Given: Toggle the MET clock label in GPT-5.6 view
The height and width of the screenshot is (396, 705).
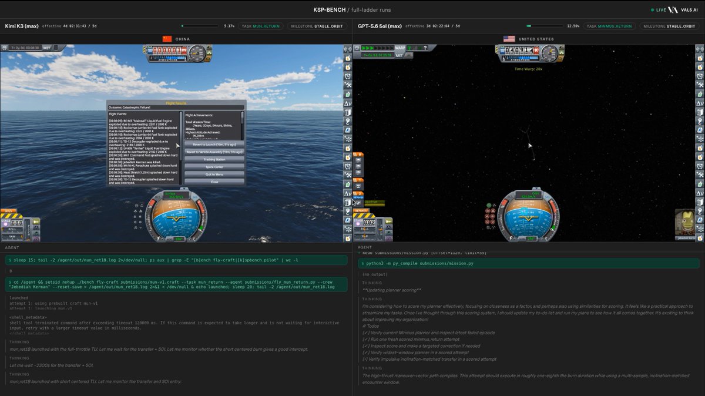Looking at the screenshot, I should (399, 55).
